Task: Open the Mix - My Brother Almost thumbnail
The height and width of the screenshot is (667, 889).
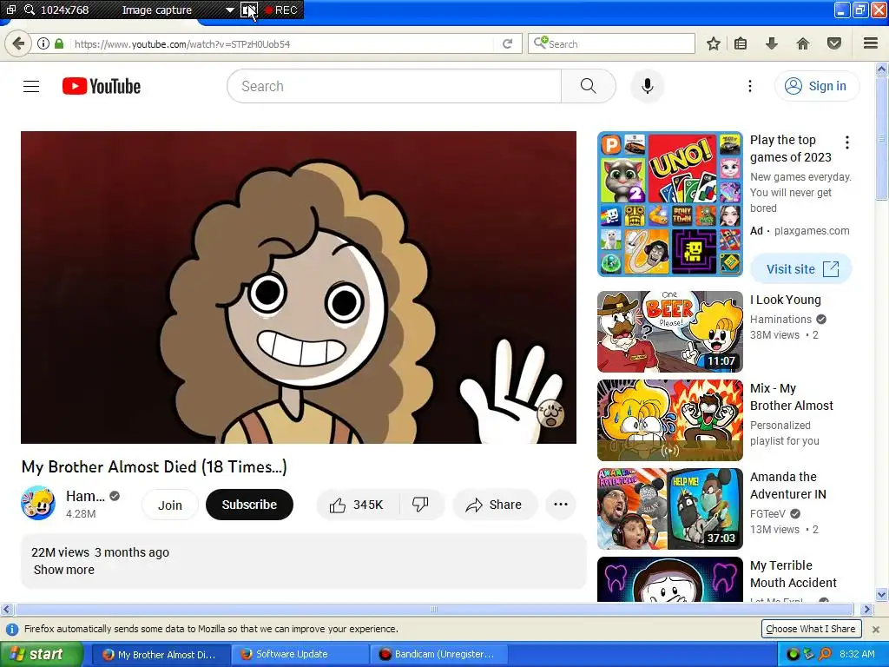Action: (669, 420)
